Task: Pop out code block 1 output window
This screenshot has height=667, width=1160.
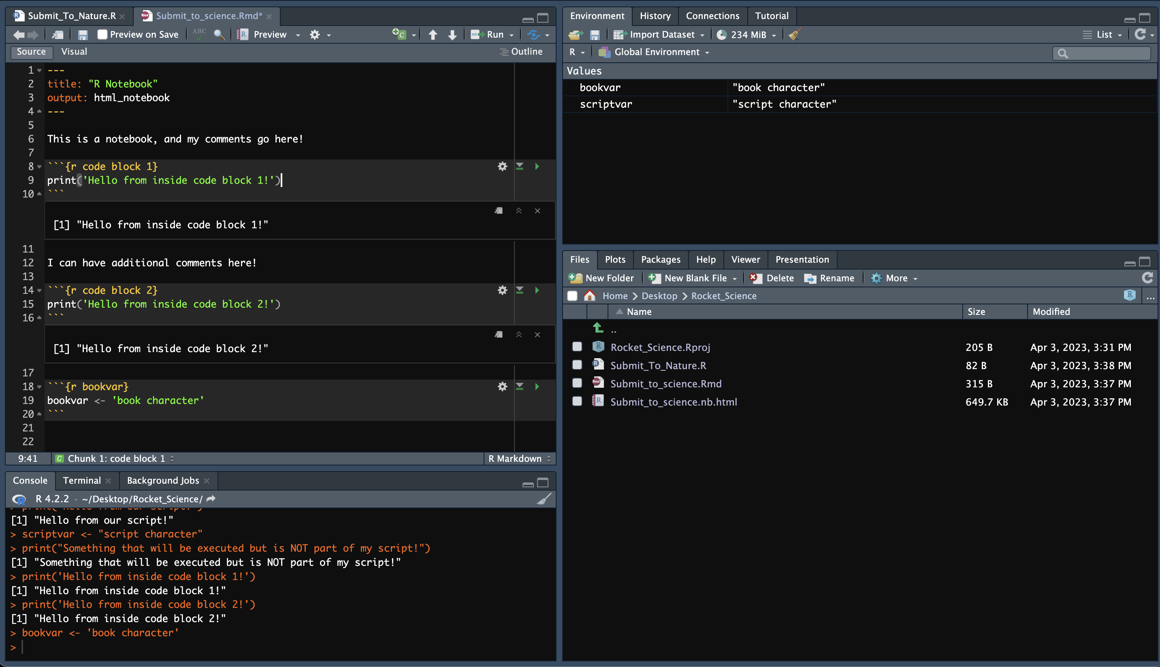Action: (x=499, y=211)
